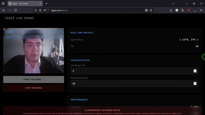Viewport: 205px width, 115px height.
Task: Click the 1GAZE LIVE DEMO heading
Action: (19, 18)
